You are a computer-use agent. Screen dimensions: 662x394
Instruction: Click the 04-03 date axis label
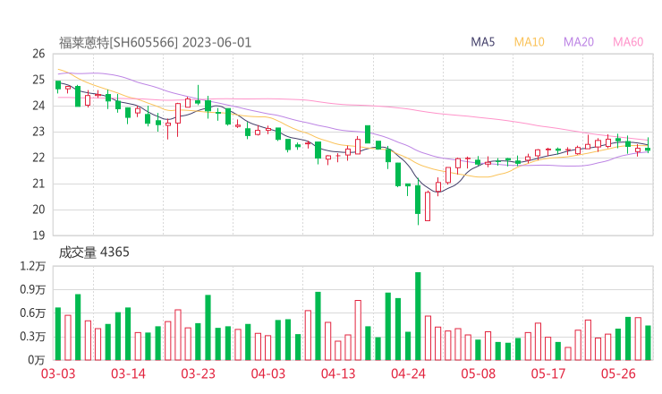pyautogui.click(x=268, y=373)
